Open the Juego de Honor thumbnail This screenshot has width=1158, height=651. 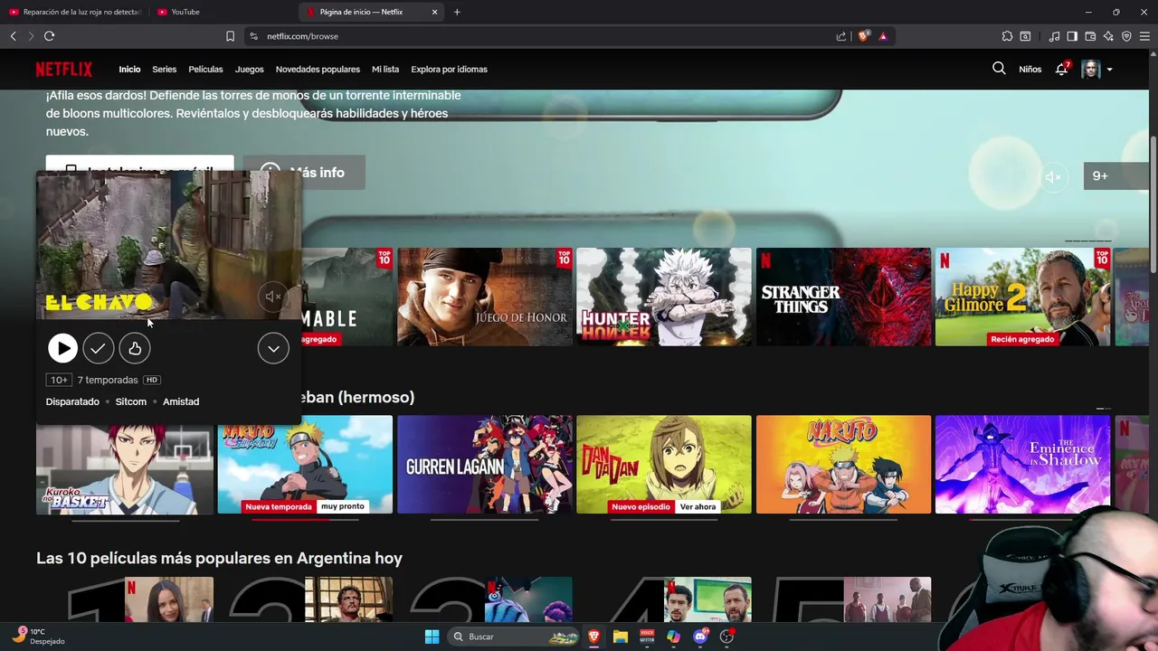(485, 297)
